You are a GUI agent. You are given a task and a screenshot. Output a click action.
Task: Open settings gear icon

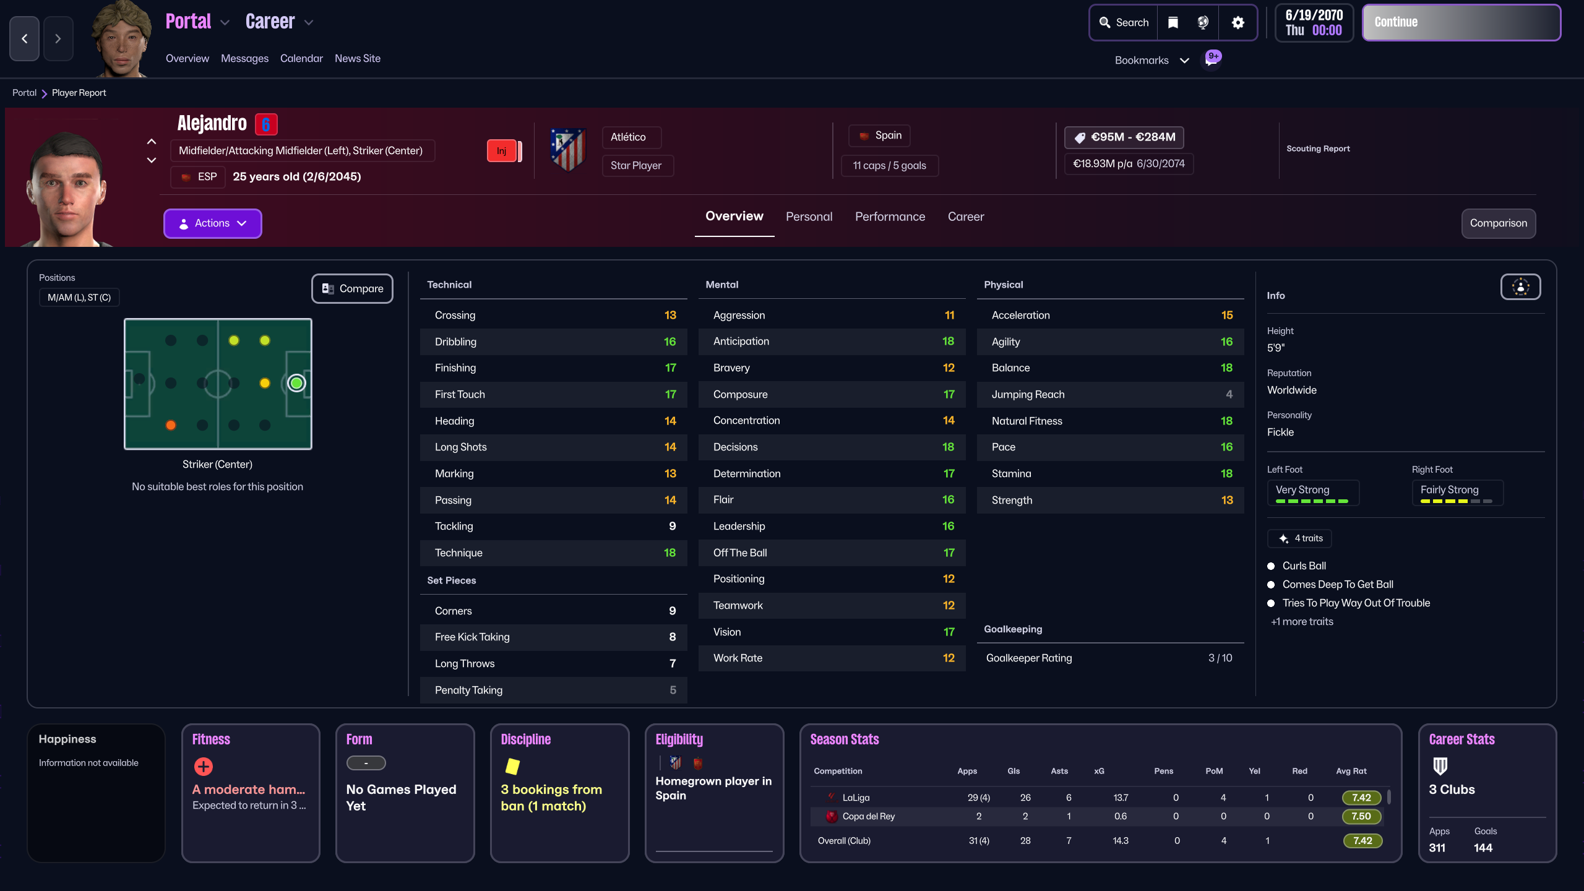pos(1237,23)
